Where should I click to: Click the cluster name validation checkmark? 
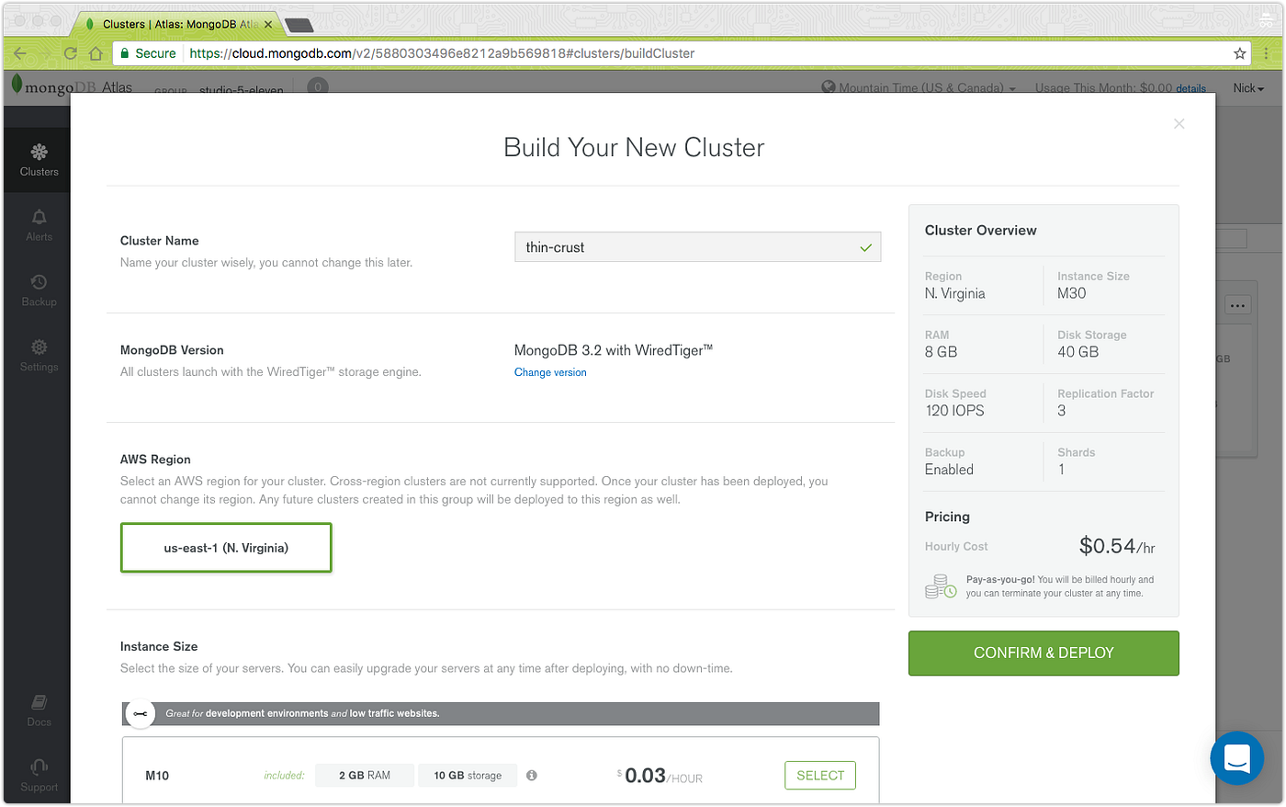pyautogui.click(x=865, y=247)
